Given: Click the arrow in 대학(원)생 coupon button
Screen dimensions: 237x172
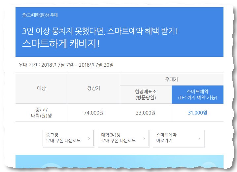Looking at the screenshot, I should 144,138.
